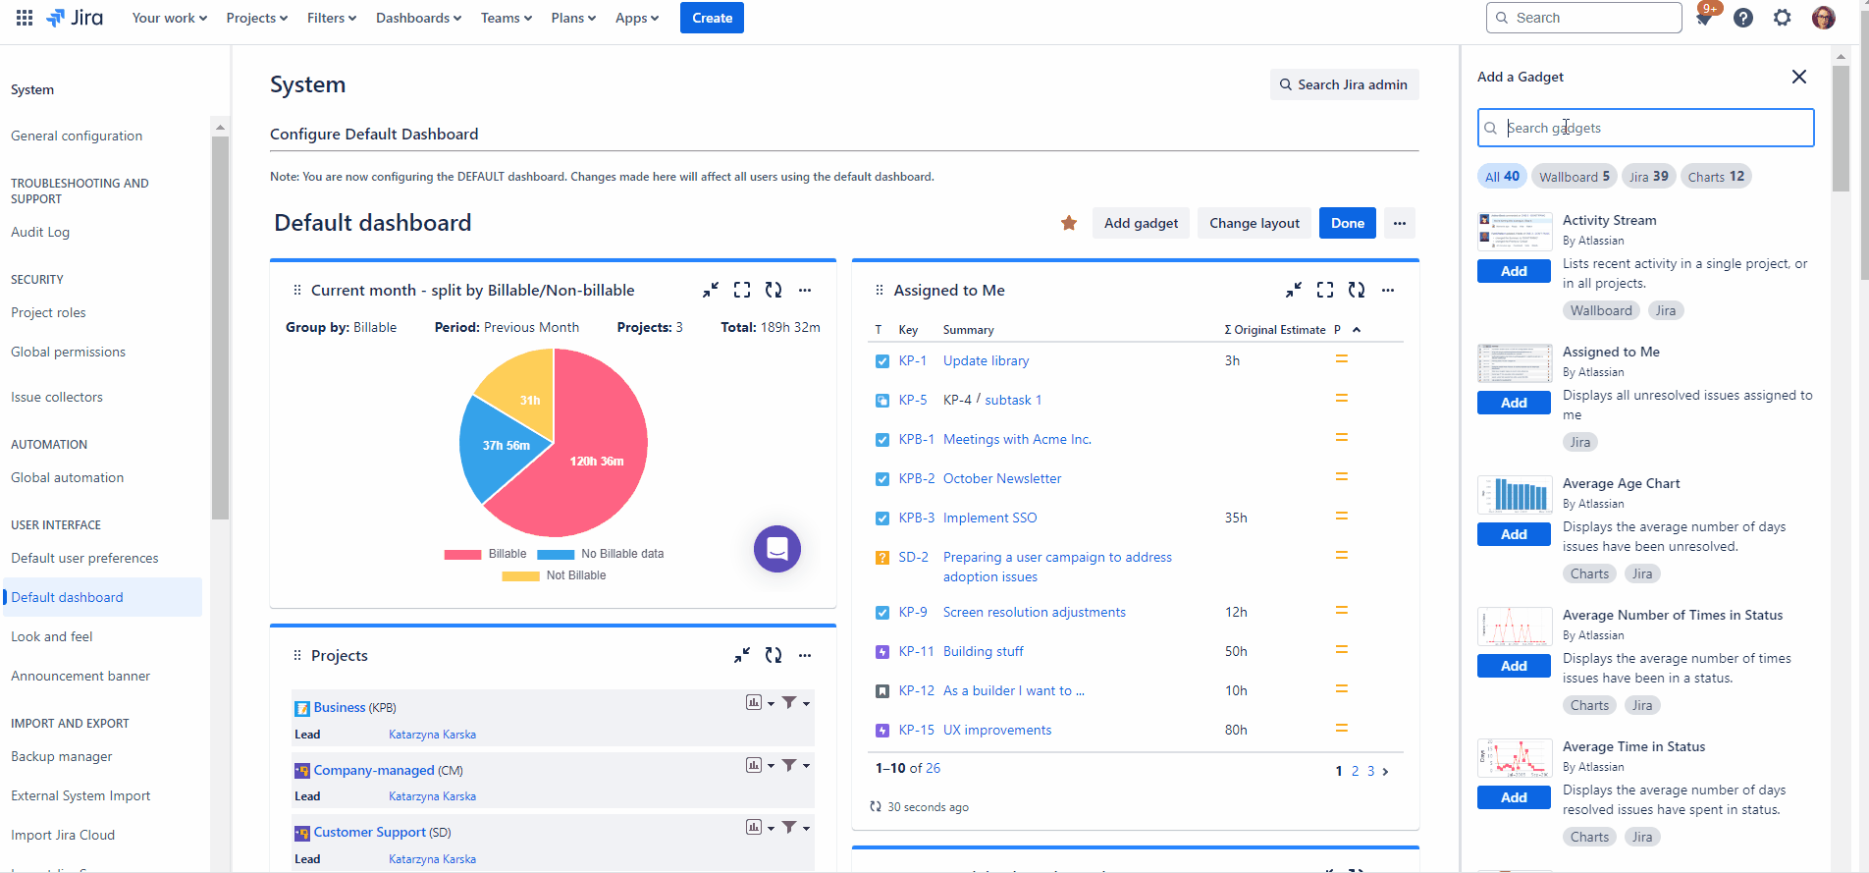Screen dimensions: 1869x873
Task: Filter gadgets by the Wallboard category
Action: point(1574,177)
